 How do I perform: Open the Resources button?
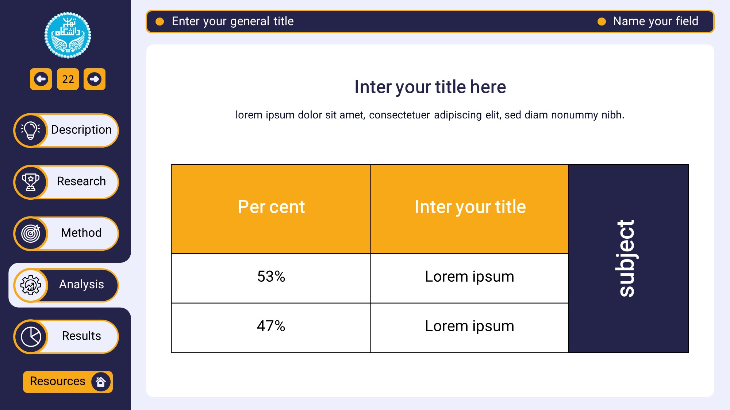[x=57, y=381]
